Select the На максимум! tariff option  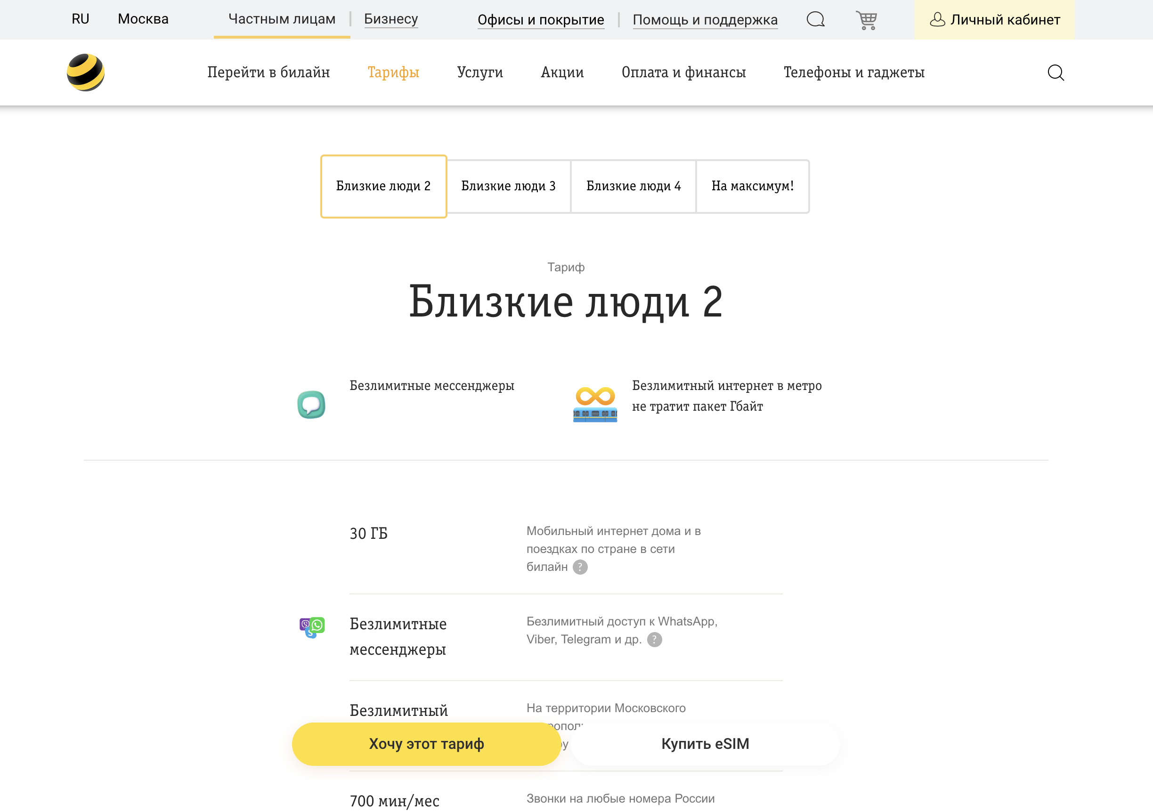pos(752,187)
